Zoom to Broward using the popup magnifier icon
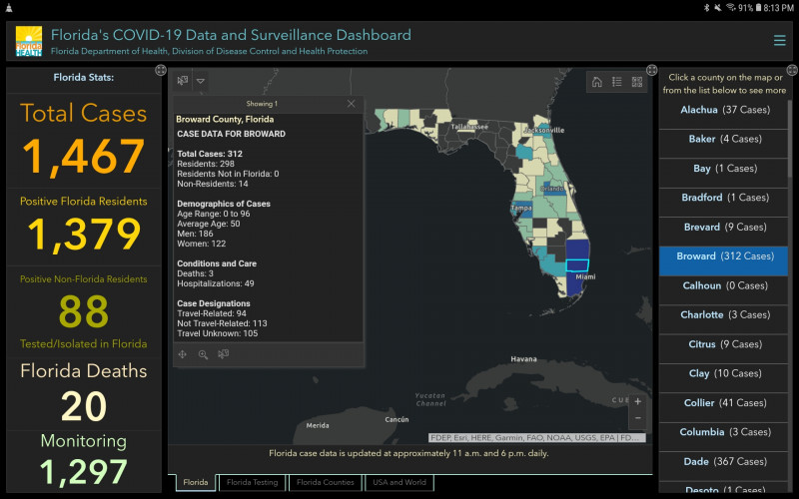 (203, 353)
